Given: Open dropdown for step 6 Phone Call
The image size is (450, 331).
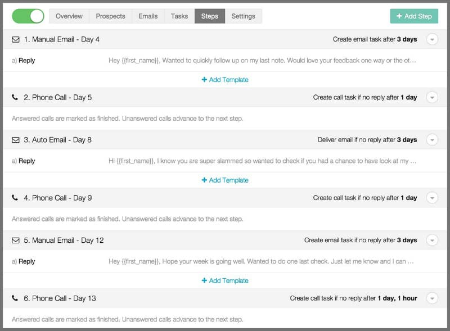Looking at the screenshot, I should [432, 298].
